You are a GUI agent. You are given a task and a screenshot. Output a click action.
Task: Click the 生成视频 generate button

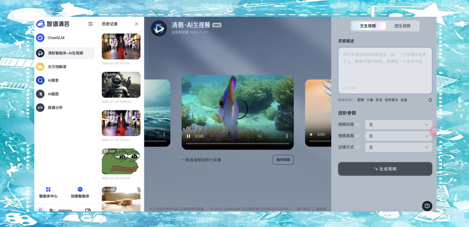tap(385, 169)
